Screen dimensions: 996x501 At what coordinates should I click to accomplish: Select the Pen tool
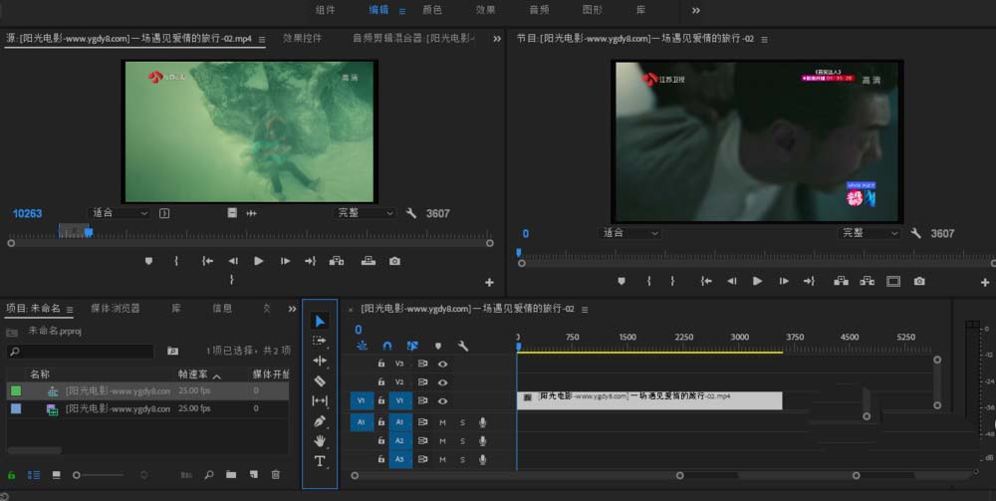[x=320, y=421]
